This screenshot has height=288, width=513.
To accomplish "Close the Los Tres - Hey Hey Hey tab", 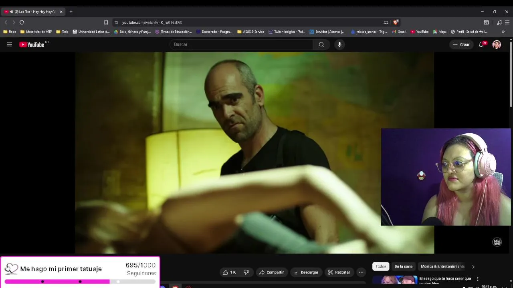I will 61,12.
